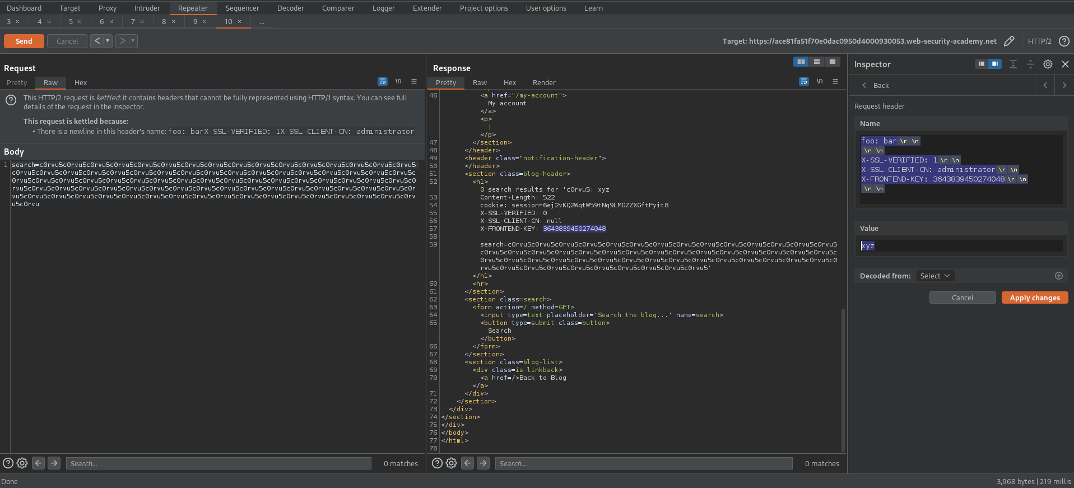Image resolution: width=1074 pixels, height=488 pixels.
Task: Switch response view to Hex
Action: point(510,82)
